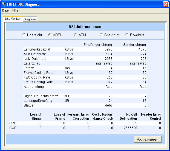This screenshot has width=170, height=151.
Task: Click the ATM-Datenrate row label
Action: tap(35, 54)
